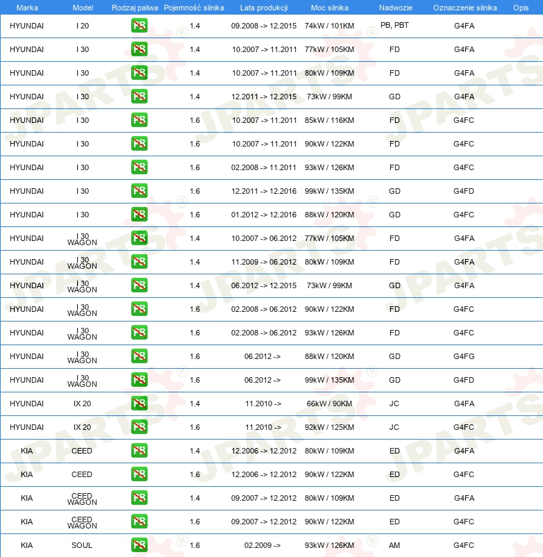
Task: Select the '01.2012 -> 12.2016' date cell
Action: pyautogui.click(x=263, y=215)
